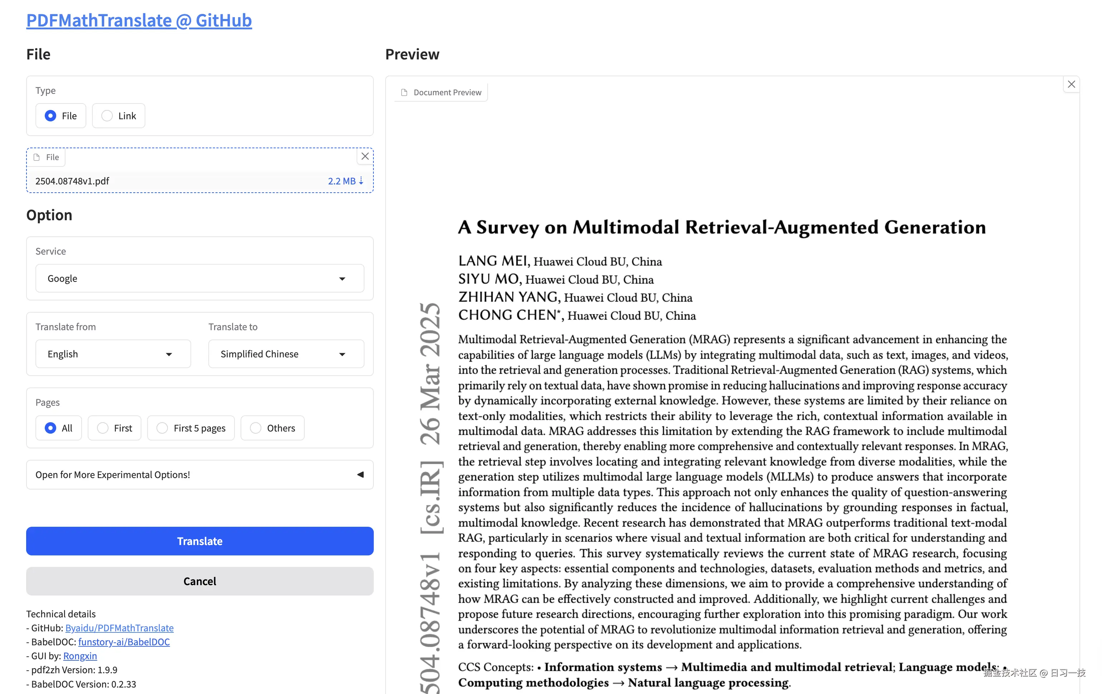
Task: Remove the uploaded file with X
Action: click(365, 156)
